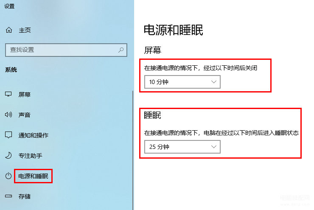Click the home icon beside 主页
Image resolution: width=314 pixels, height=210 pixels.
pyautogui.click(x=9, y=30)
